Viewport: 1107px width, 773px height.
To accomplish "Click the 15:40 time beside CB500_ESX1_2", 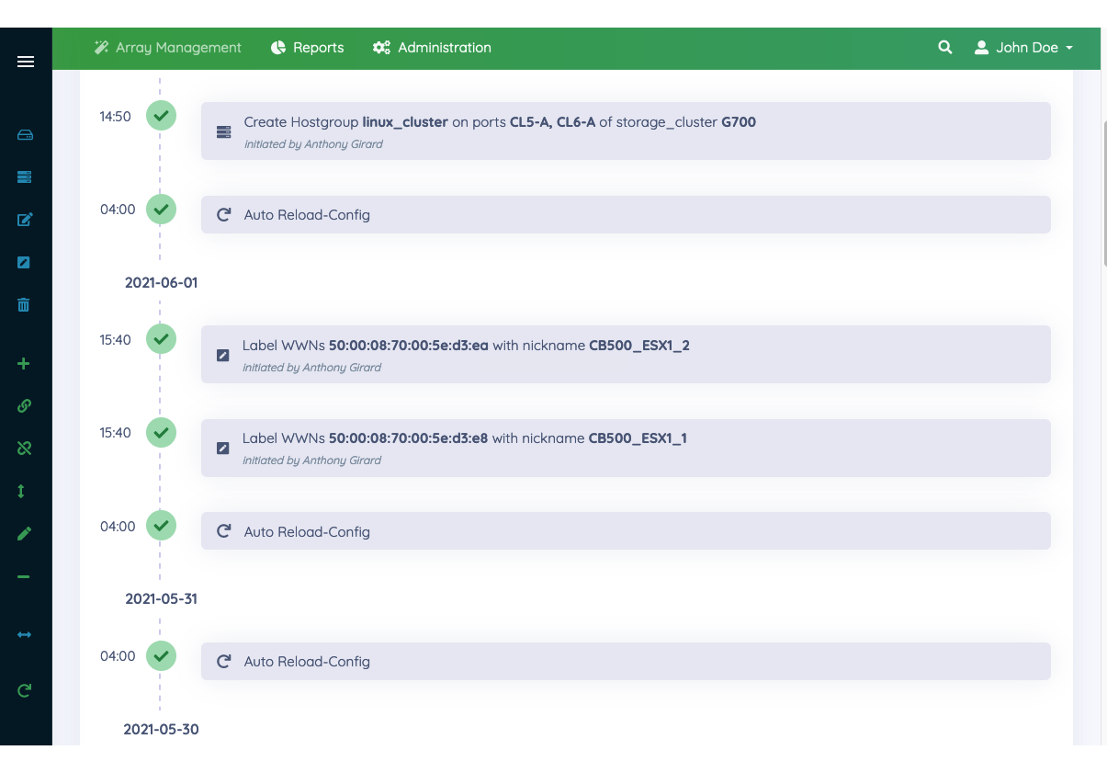I will (116, 340).
